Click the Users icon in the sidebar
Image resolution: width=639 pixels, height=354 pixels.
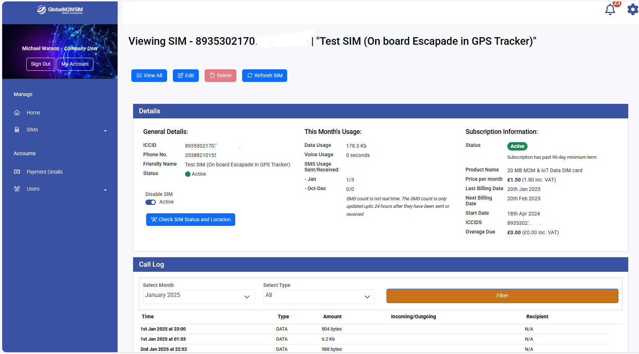[17, 188]
